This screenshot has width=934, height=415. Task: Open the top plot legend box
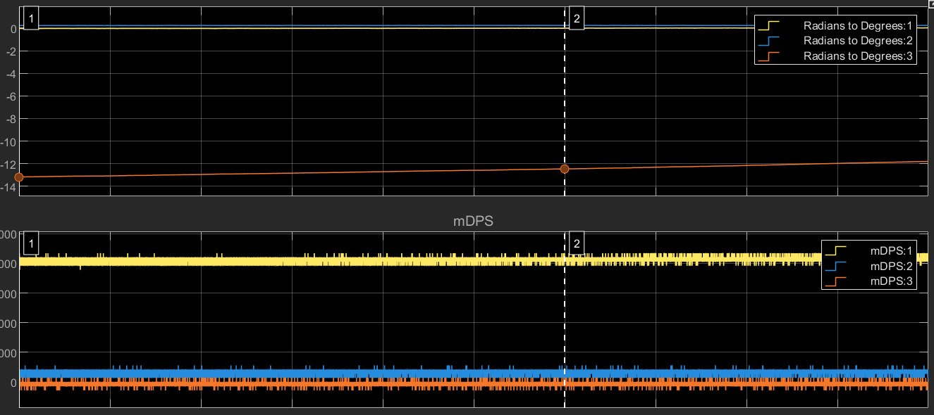click(835, 40)
